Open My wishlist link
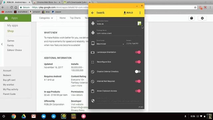The height and width of the screenshot is (120, 213). click(x=8, y=85)
